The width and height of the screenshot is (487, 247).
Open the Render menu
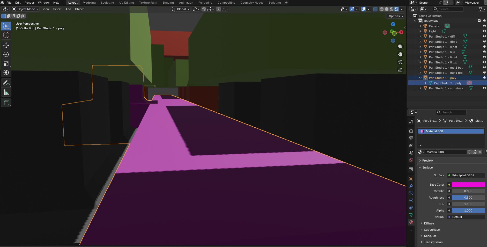click(29, 3)
